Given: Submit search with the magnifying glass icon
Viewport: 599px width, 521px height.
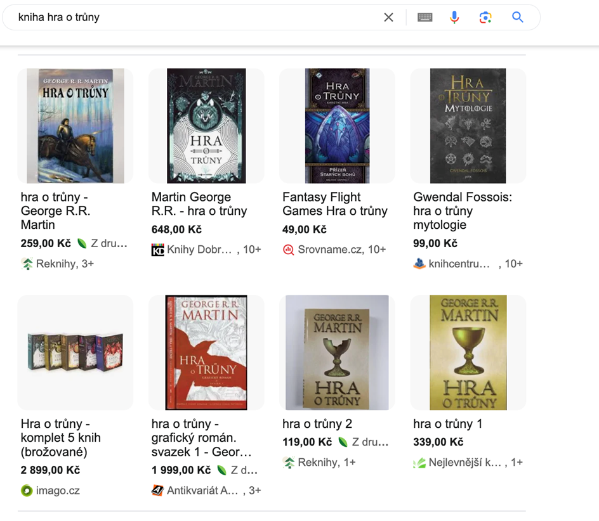Looking at the screenshot, I should point(518,17).
